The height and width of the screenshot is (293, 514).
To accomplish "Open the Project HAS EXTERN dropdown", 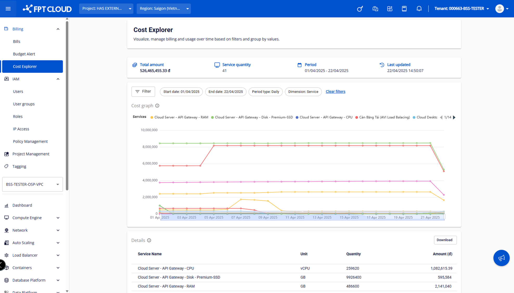I will coord(106,9).
